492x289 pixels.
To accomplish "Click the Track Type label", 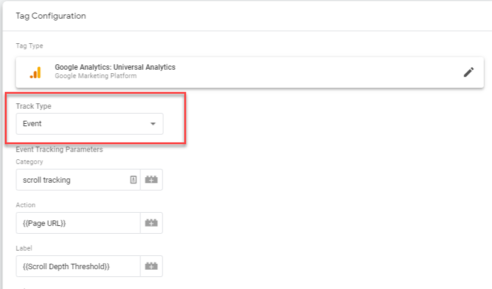I will (x=33, y=106).
